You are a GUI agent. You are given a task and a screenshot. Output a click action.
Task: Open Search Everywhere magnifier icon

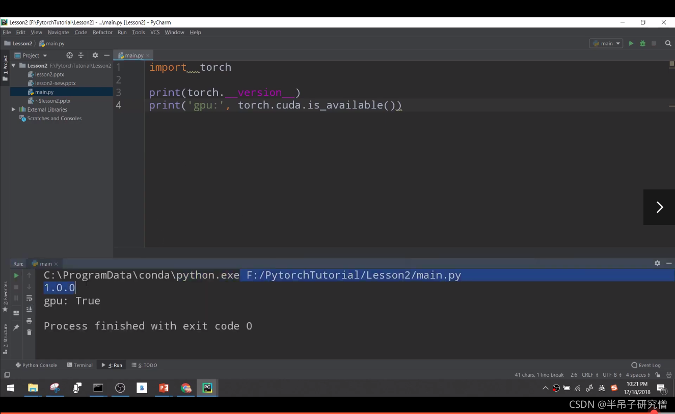point(668,43)
